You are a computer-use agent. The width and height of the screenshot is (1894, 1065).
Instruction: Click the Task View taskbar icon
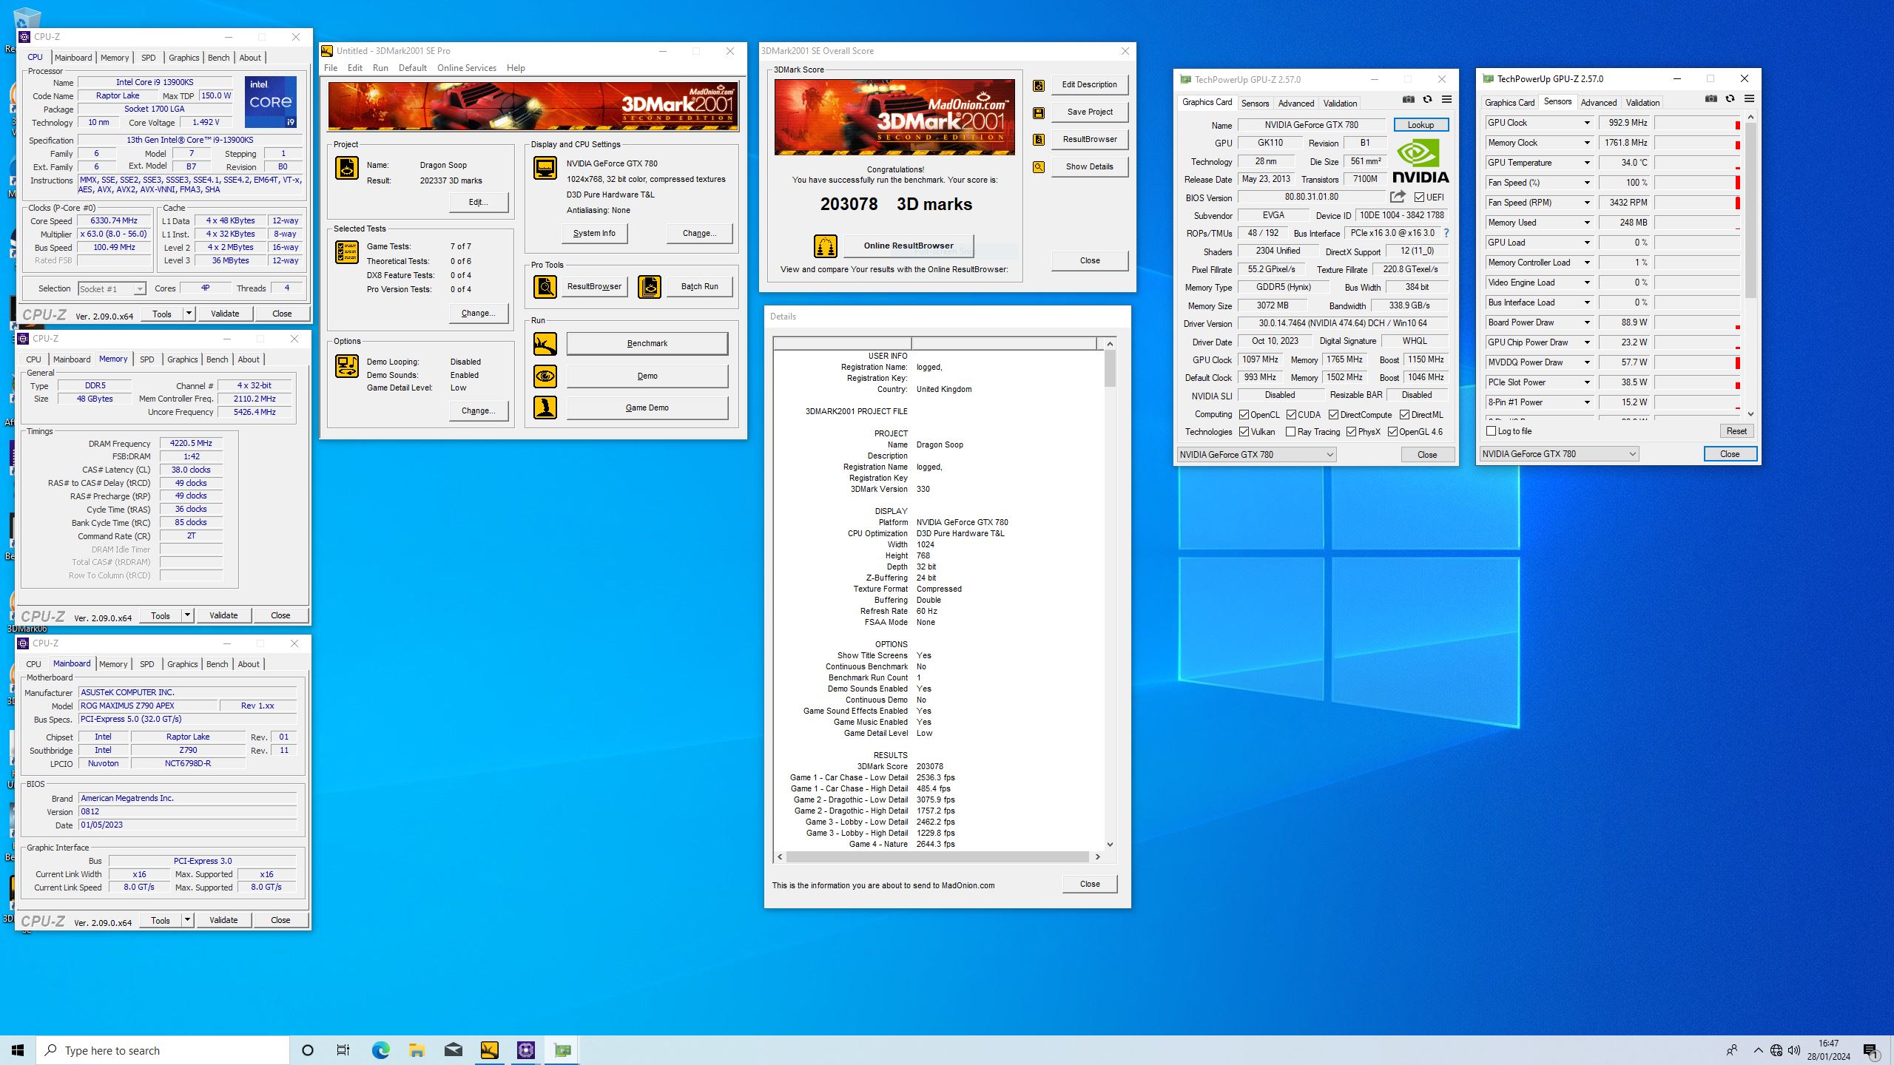click(343, 1049)
